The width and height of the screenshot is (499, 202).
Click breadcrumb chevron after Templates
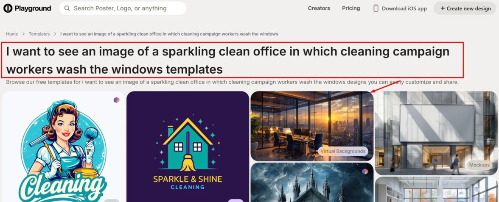point(55,34)
